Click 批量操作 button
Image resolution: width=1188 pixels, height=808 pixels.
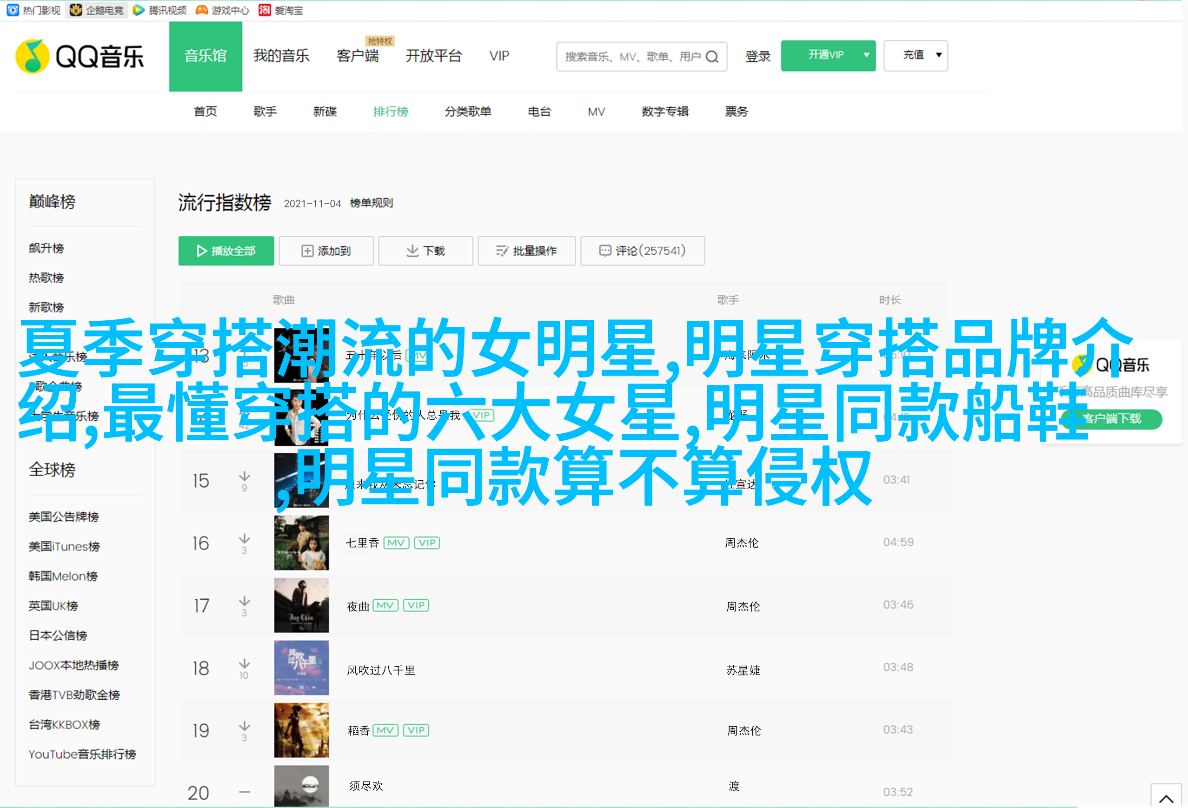coord(526,251)
